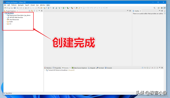Minimize the Outline panel
The width and height of the screenshot is (170, 98).
click(x=160, y=11)
